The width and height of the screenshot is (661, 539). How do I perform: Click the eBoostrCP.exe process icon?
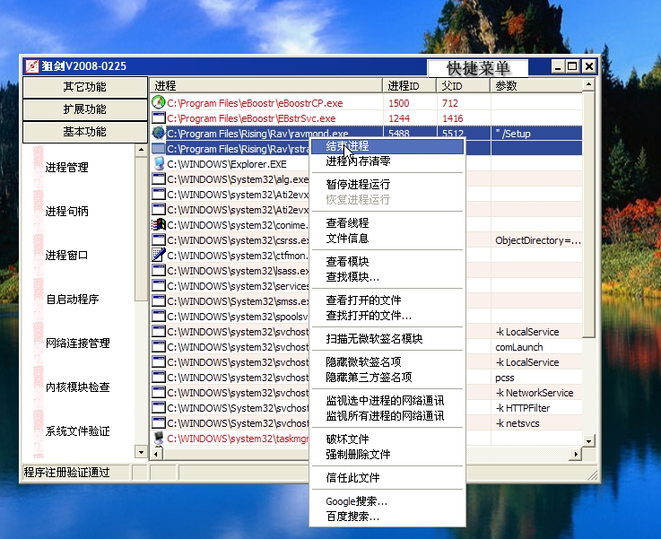click(x=159, y=103)
